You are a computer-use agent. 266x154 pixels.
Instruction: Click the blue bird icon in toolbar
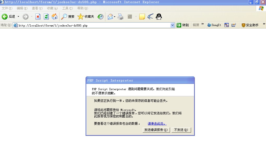[150, 17]
